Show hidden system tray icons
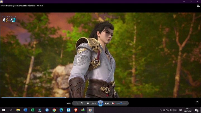Screen dimensions: 201x113 [x=161, y=110]
